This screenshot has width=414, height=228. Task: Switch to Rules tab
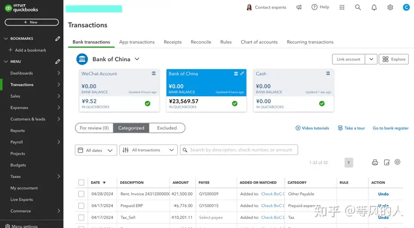(226, 42)
